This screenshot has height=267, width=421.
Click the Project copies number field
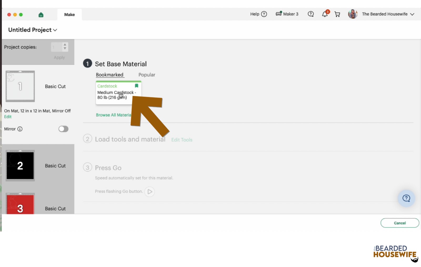(57, 47)
